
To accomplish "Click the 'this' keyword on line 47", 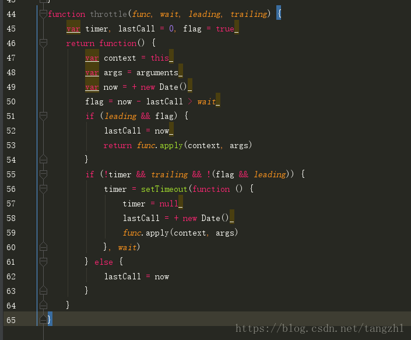I will (160, 58).
